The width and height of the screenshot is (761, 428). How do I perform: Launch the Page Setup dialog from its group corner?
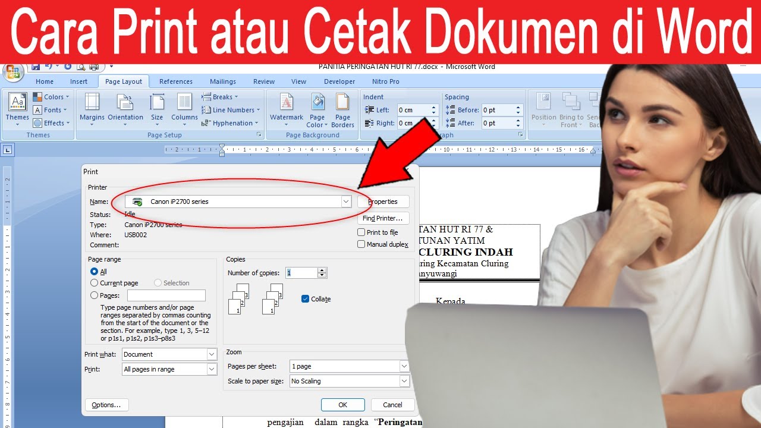click(x=259, y=136)
